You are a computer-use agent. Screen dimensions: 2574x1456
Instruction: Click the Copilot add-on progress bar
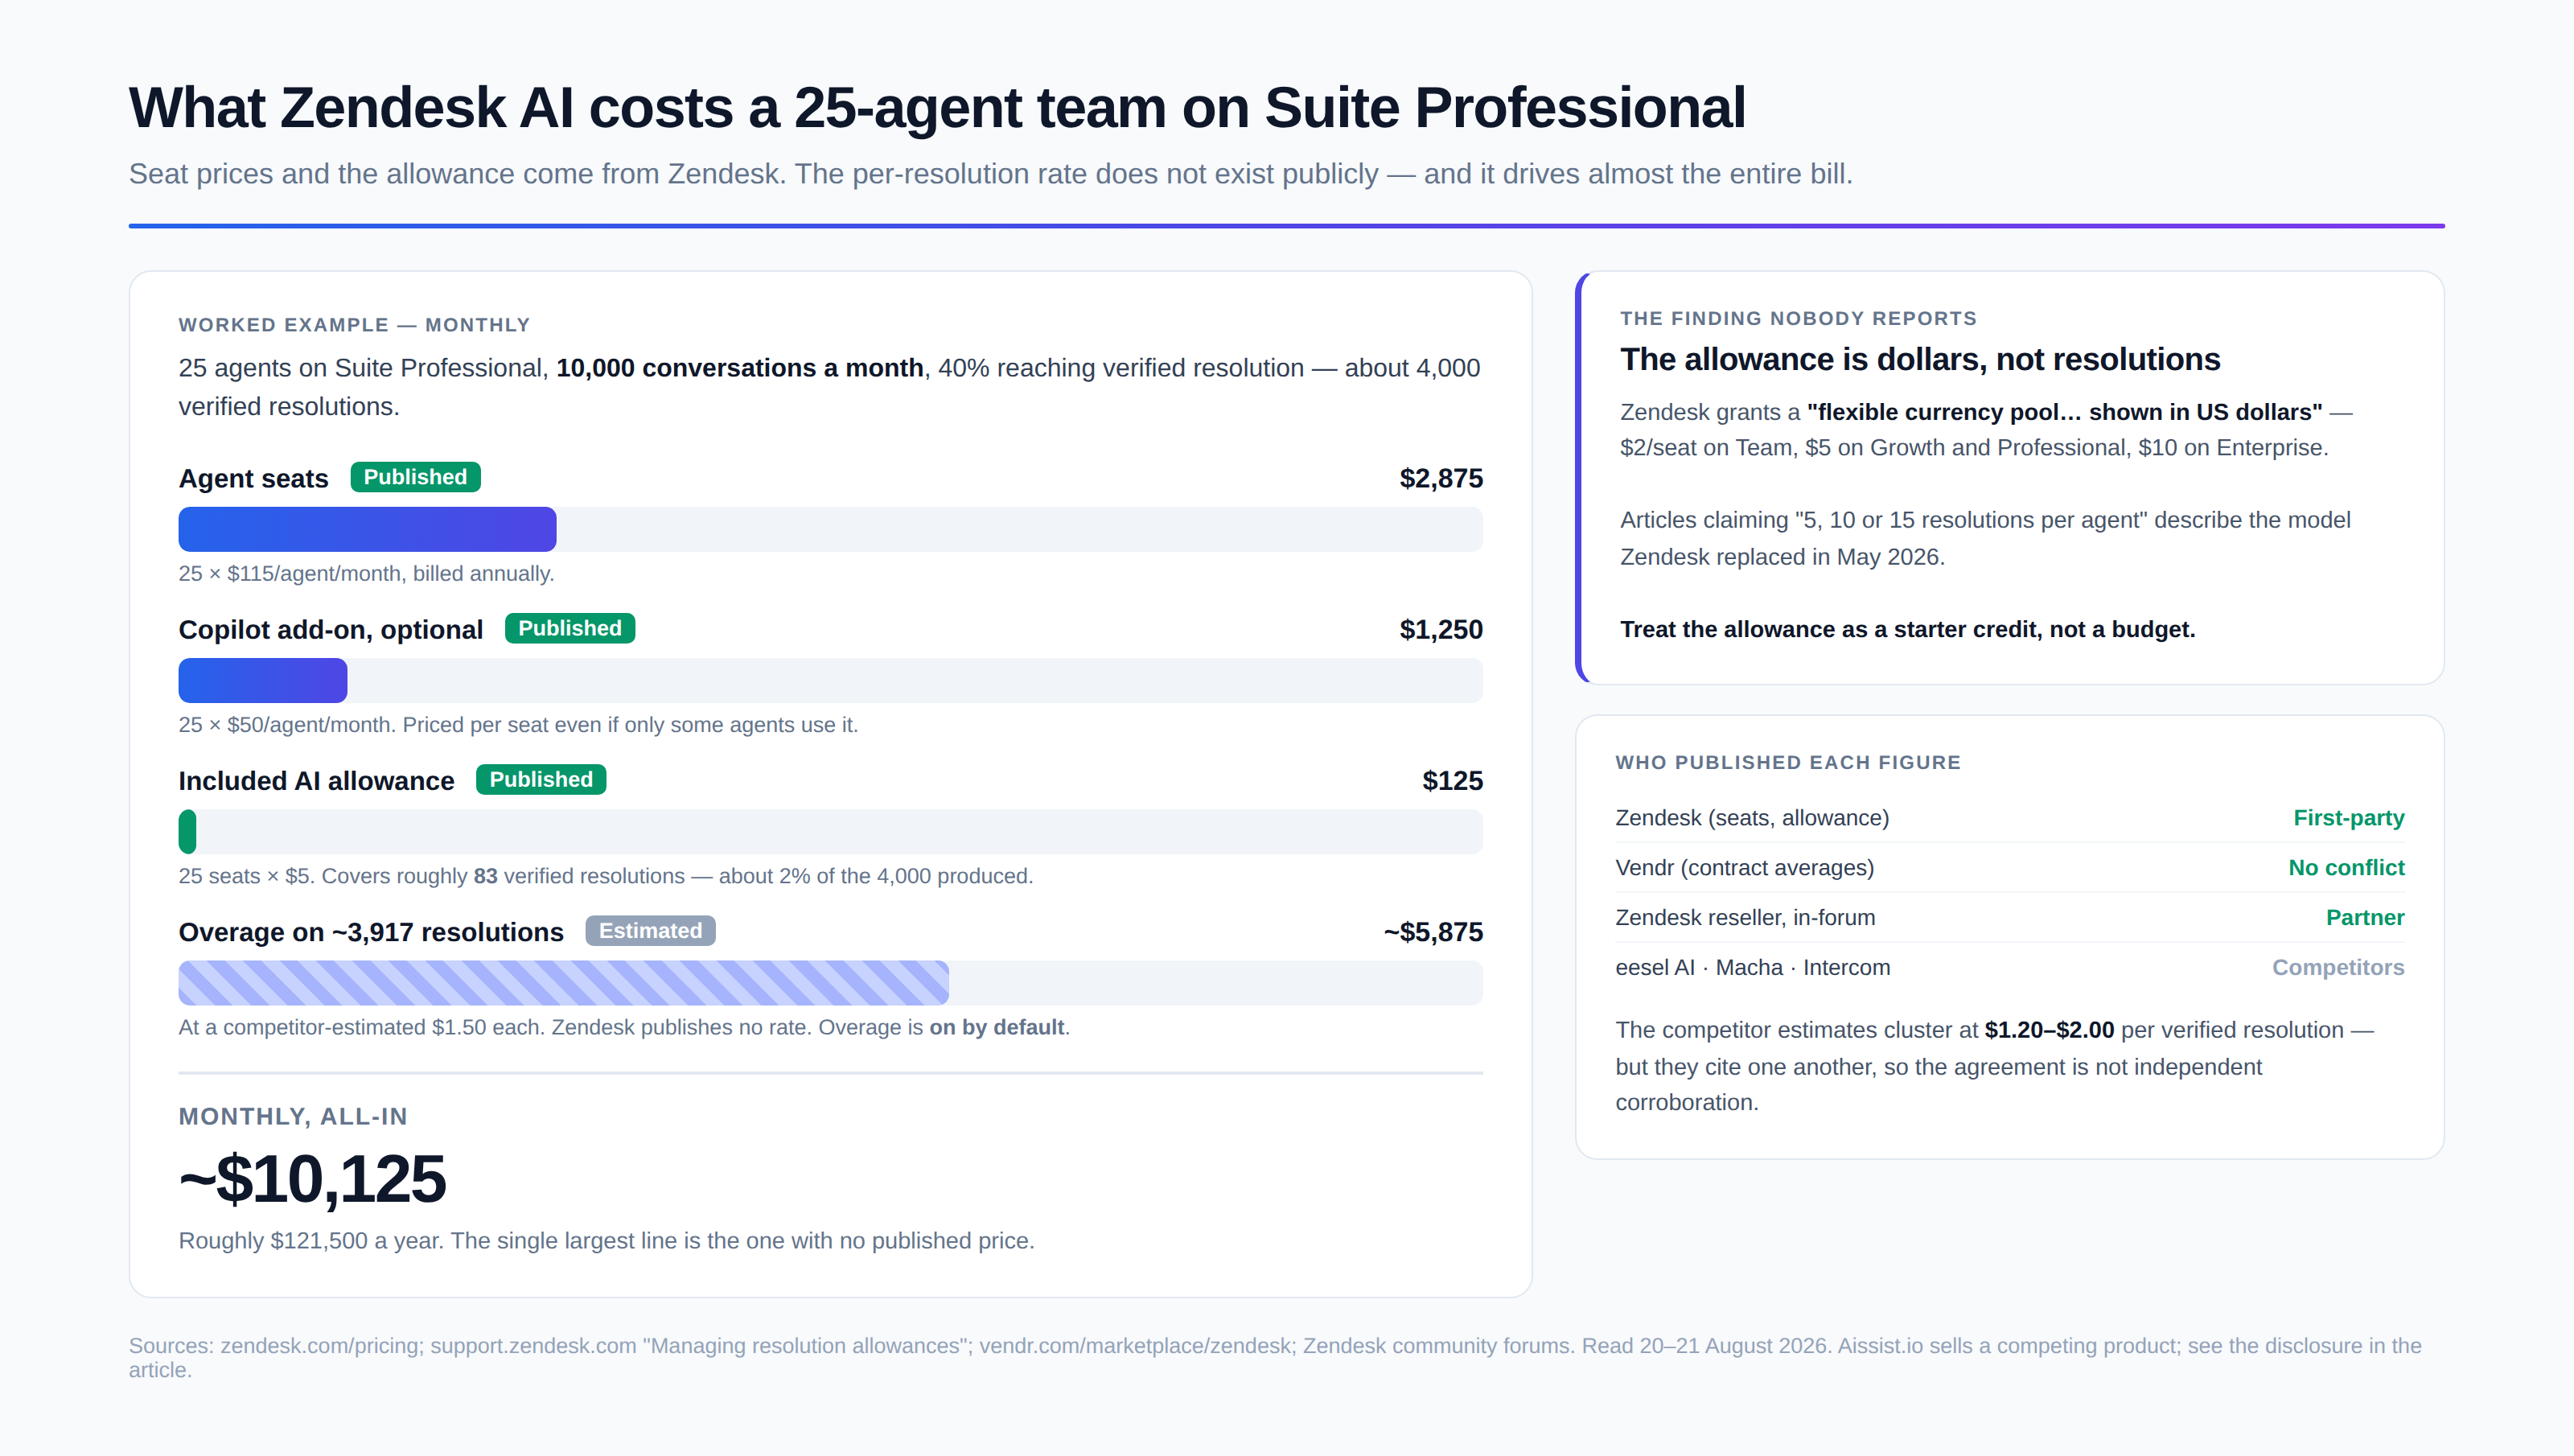click(831, 680)
